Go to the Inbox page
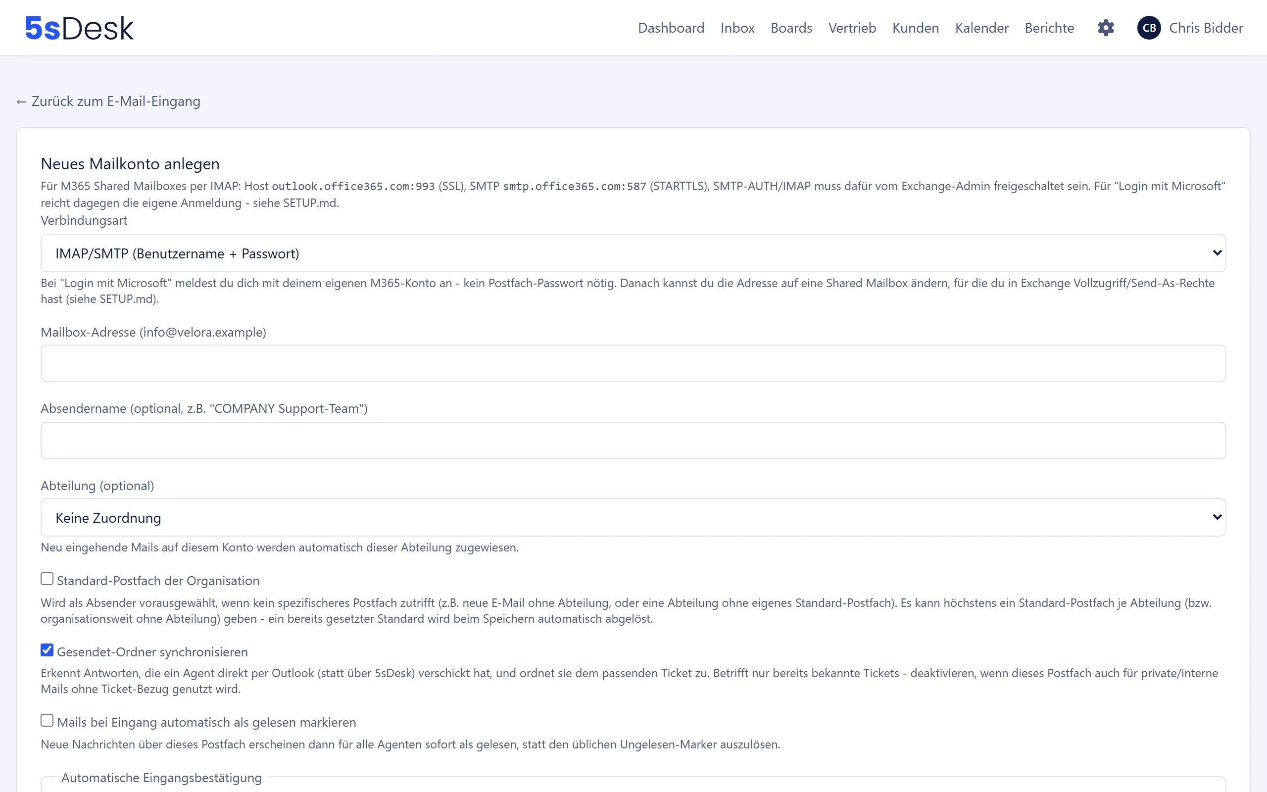The width and height of the screenshot is (1267, 792). click(x=737, y=28)
